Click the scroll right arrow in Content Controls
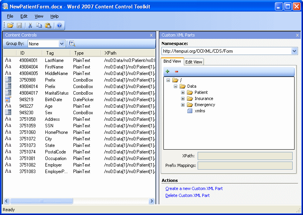303x215 pixels. pos(152,201)
